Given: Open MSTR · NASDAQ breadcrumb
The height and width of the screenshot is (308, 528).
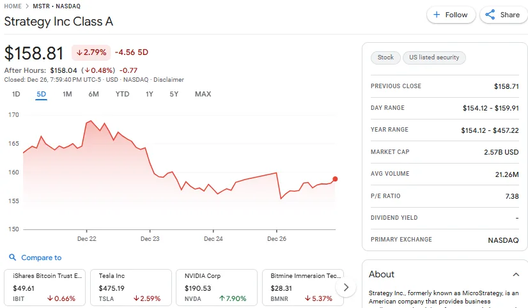Looking at the screenshot, I should 56,6.
